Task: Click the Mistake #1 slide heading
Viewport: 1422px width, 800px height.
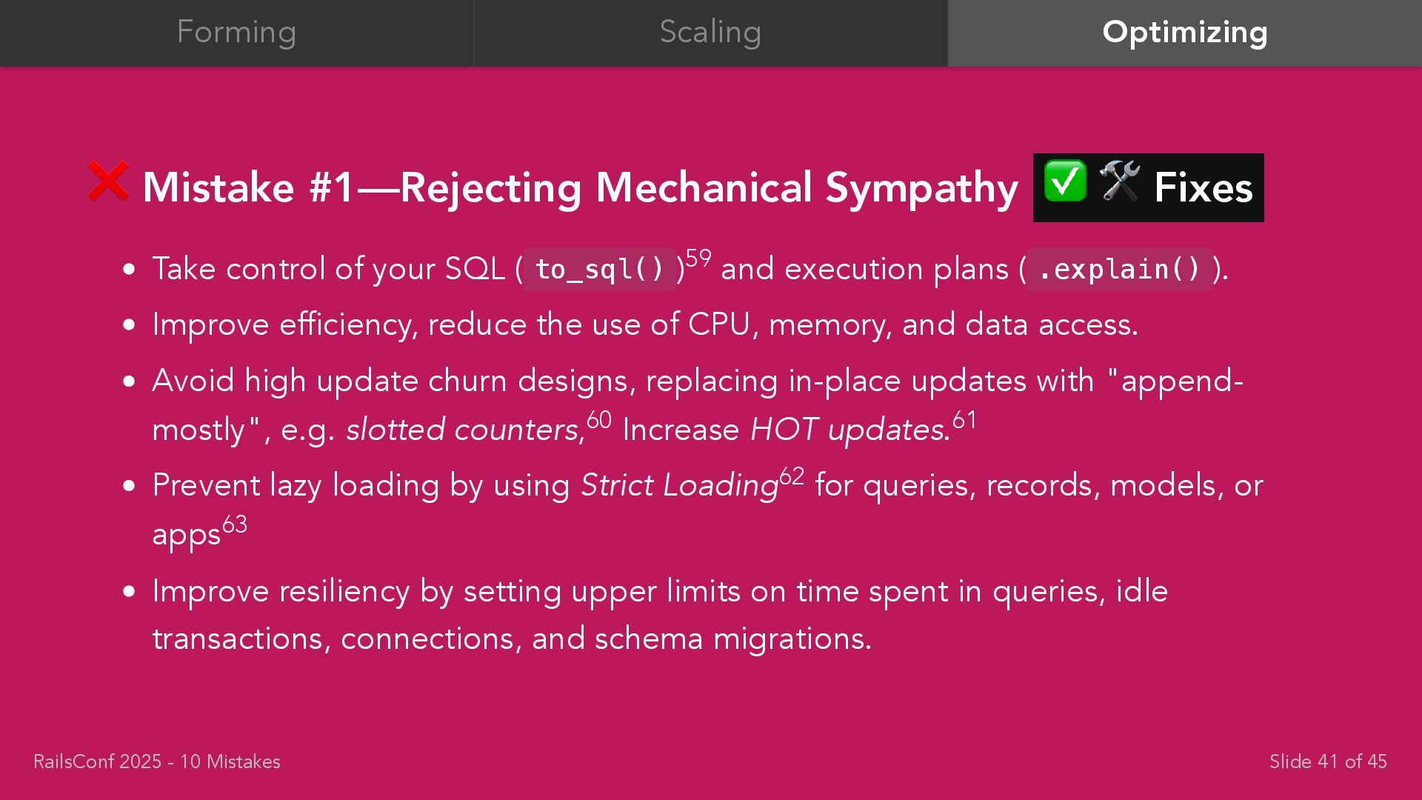Action: [580, 187]
